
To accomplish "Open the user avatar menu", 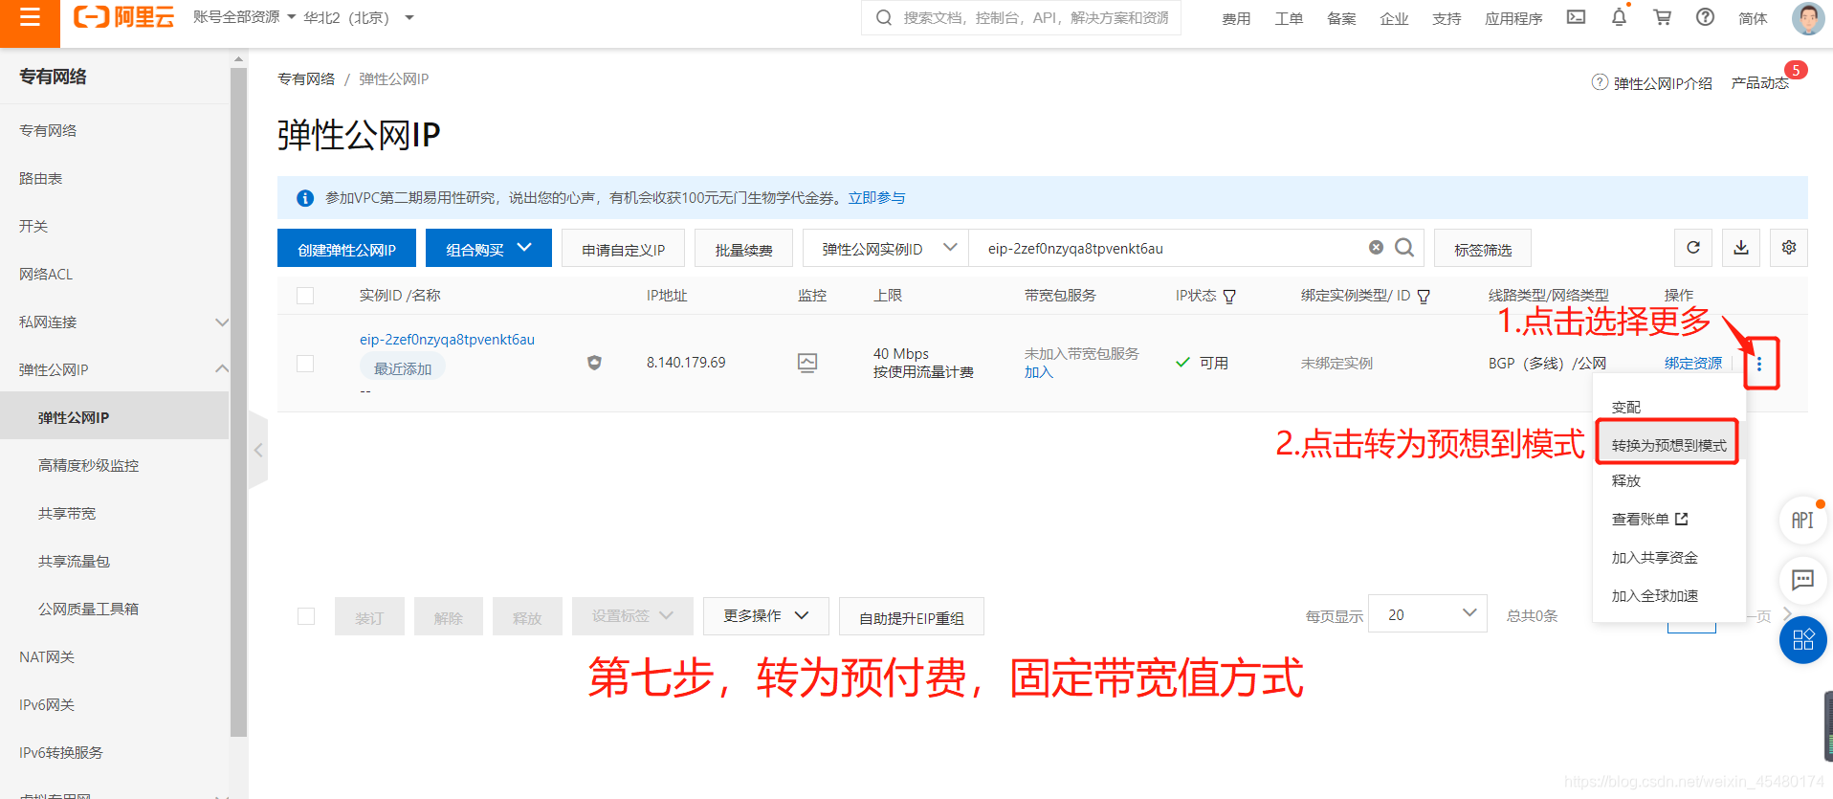I will tap(1807, 18).
